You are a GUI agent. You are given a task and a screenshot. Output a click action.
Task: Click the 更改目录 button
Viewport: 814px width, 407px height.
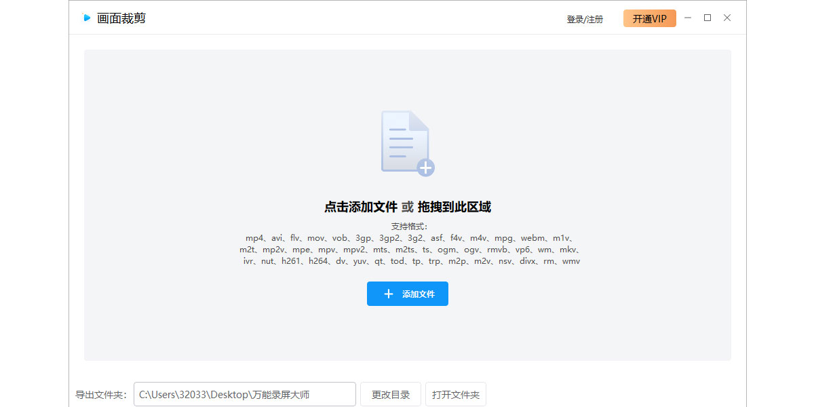point(391,394)
